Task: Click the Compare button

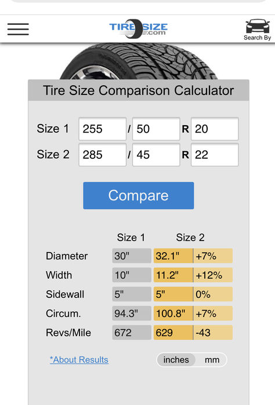Action: (x=139, y=195)
